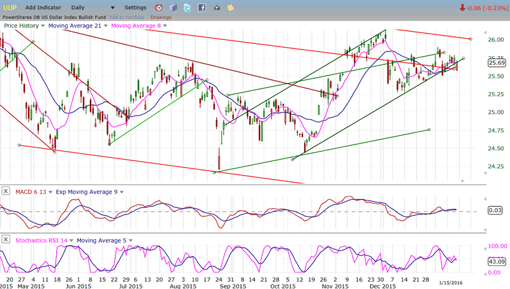
Task: Click the Moving Average 5 label
Action: [101, 241]
